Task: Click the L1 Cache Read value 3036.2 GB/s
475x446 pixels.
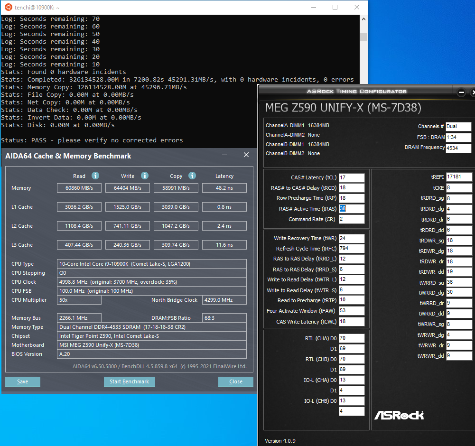Action: click(79, 207)
